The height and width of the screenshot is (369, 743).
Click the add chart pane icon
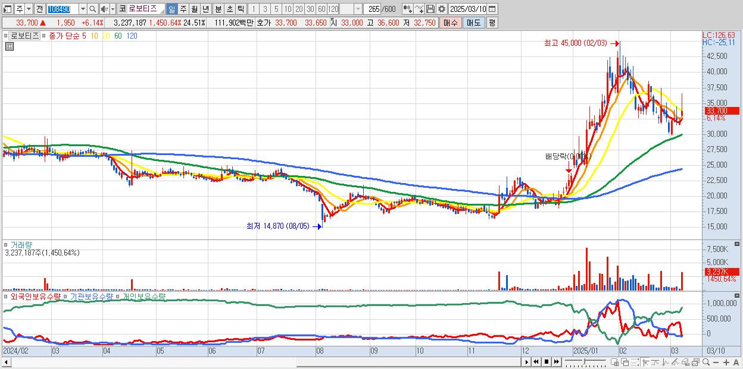coord(614,362)
